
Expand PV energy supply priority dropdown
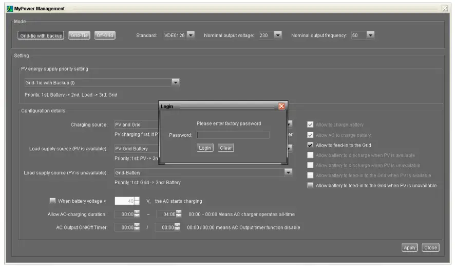pyautogui.click(x=175, y=82)
